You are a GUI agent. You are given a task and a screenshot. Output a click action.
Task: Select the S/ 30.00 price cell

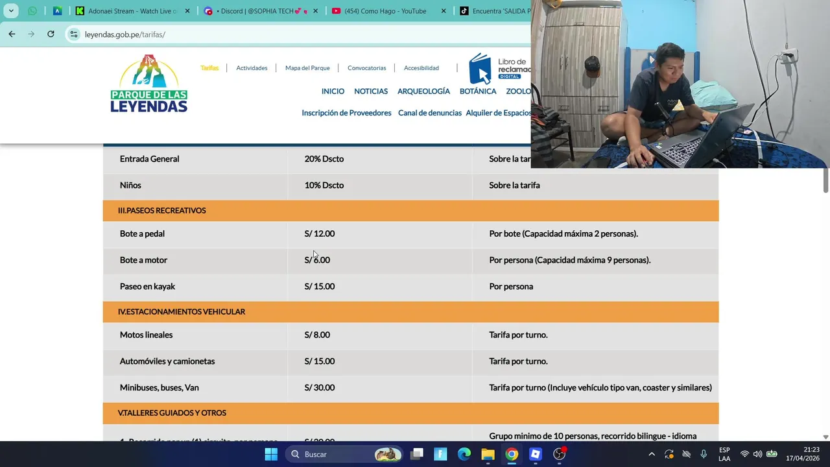point(320,388)
